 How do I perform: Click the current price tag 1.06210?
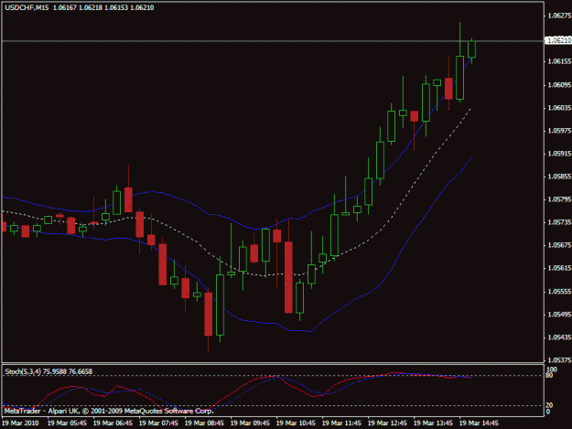click(x=558, y=40)
